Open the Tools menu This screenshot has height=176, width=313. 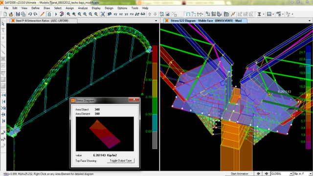point(135,8)
